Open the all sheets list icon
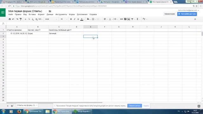Image resolution: width=203 pixels, height=114 pixels. [x=12, y=106]
